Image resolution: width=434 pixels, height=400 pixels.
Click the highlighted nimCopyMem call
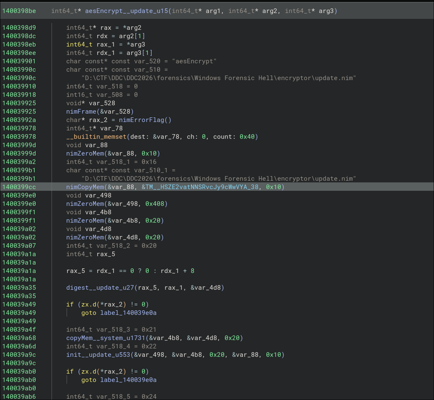point(85,187)
